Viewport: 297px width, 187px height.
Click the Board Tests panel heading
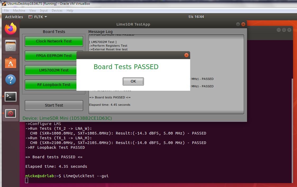click(x=54, y=32)
